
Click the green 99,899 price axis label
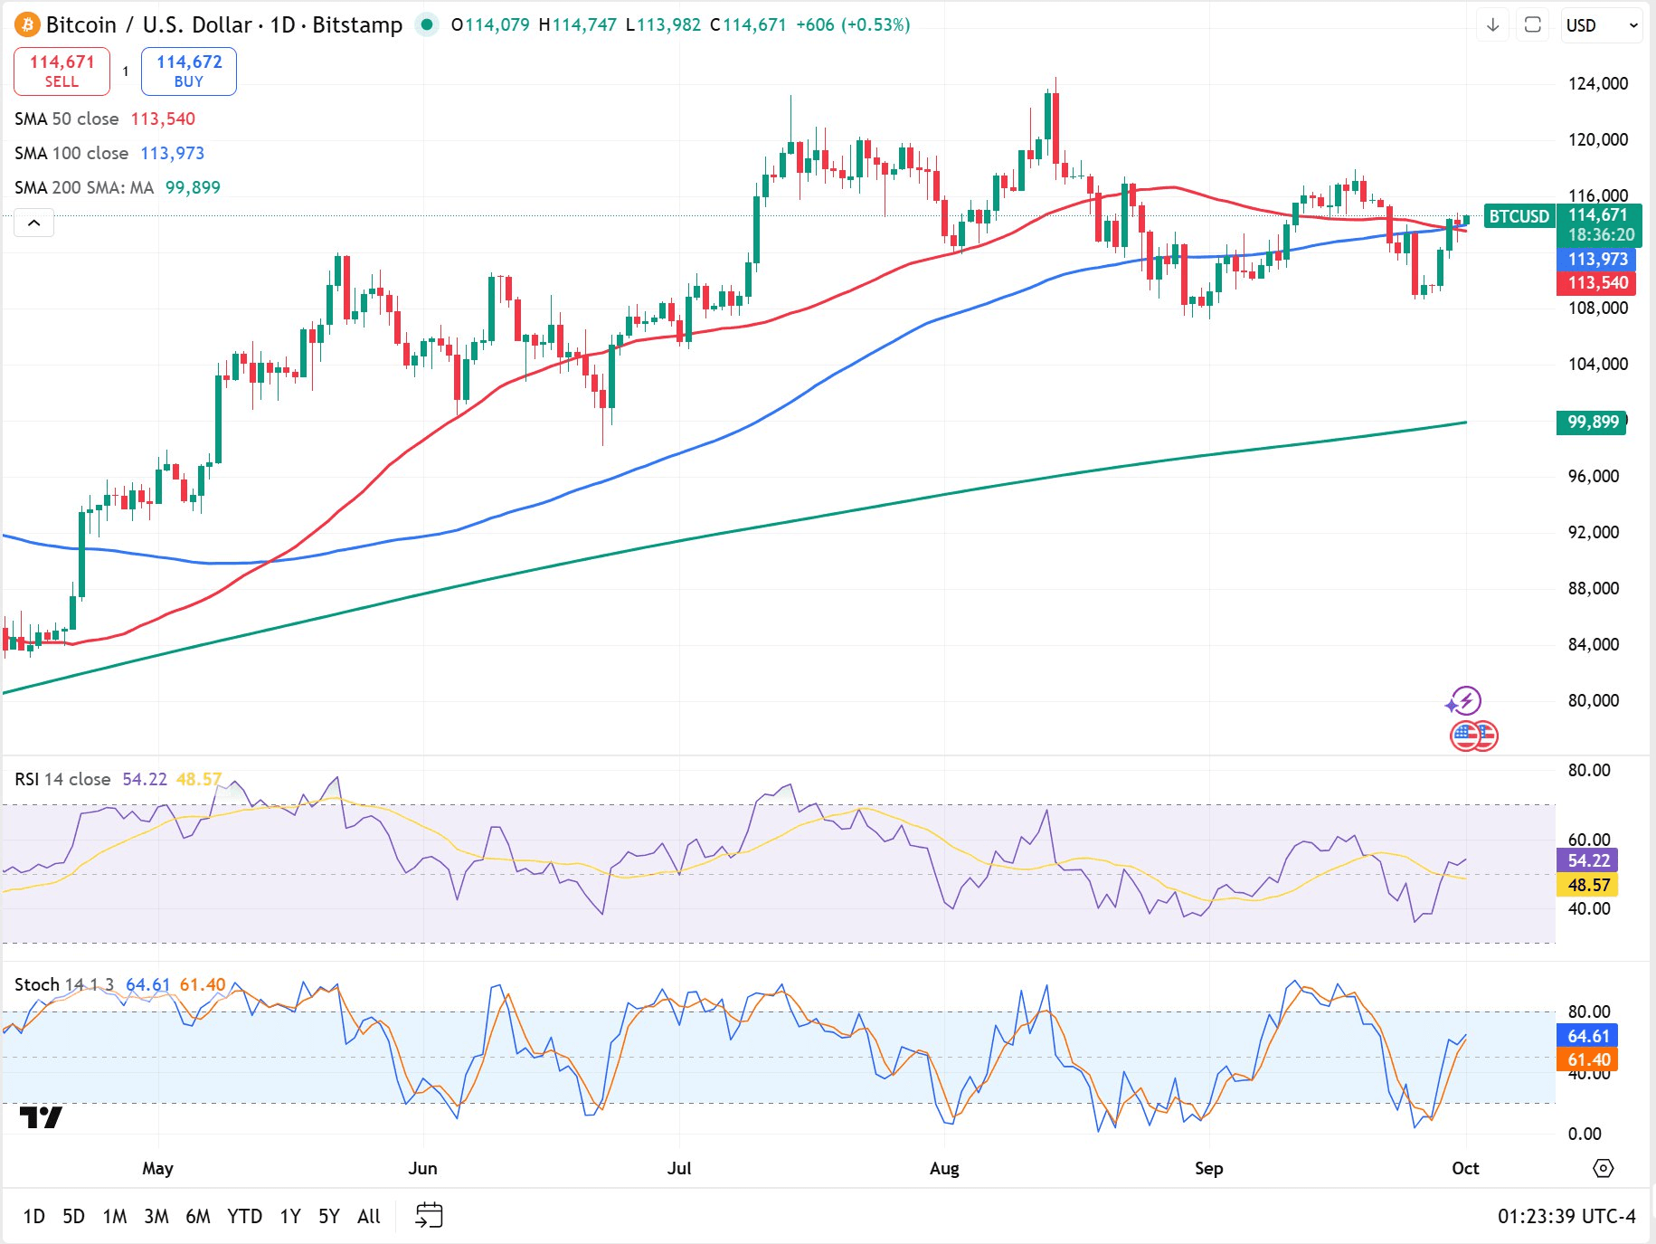pyautogui.click(x=1592, y=423)
